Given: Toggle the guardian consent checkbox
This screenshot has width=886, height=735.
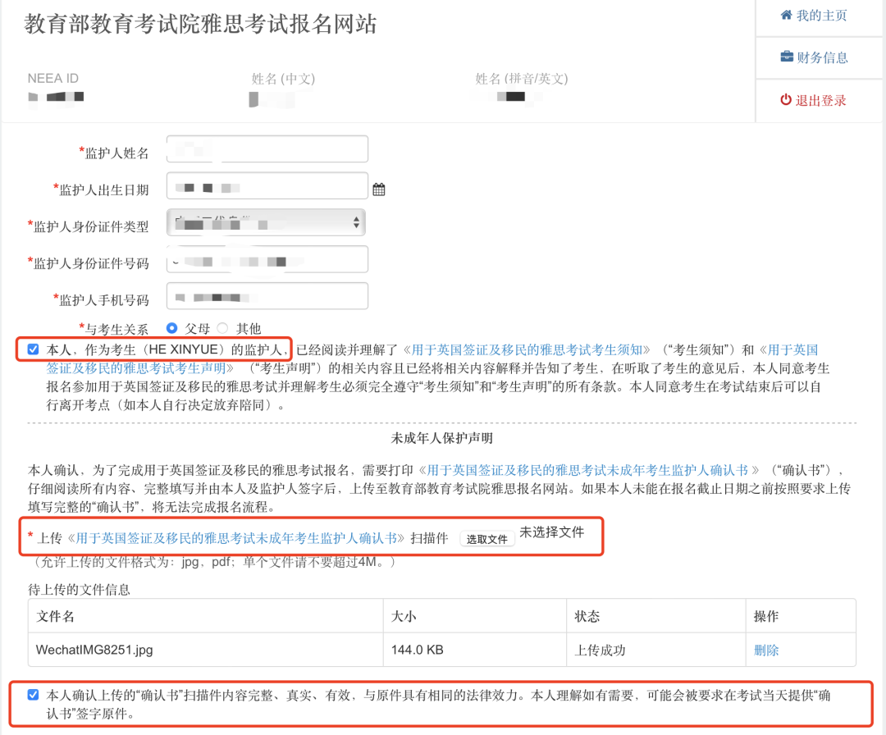Looking at the screenshot, I should point(33,349).
